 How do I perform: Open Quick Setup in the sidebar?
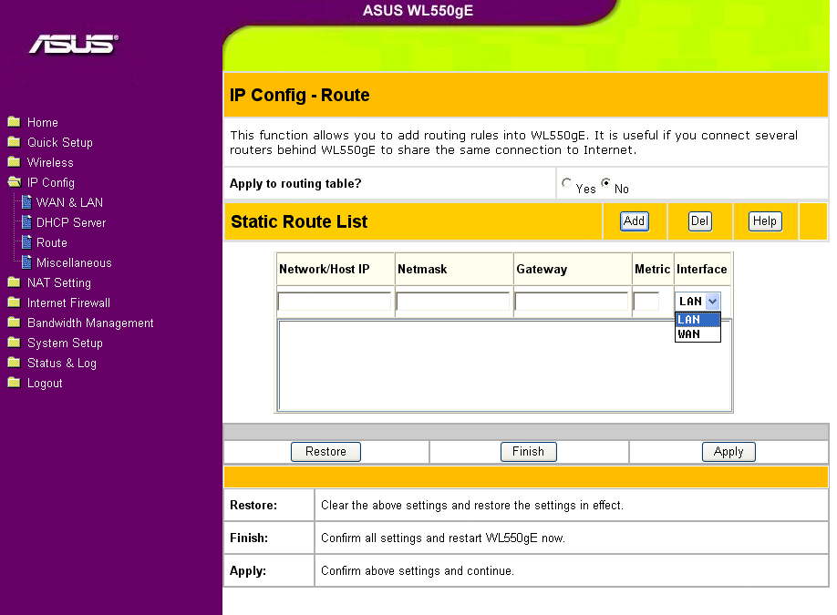pyautogui.click(x=60, y=142)
